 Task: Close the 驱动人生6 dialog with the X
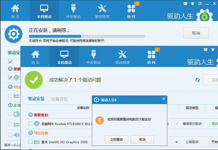(x=164, y=99)
